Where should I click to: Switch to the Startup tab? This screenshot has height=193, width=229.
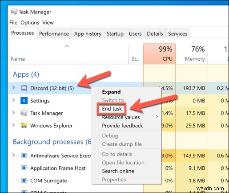[x=115, y=34]
